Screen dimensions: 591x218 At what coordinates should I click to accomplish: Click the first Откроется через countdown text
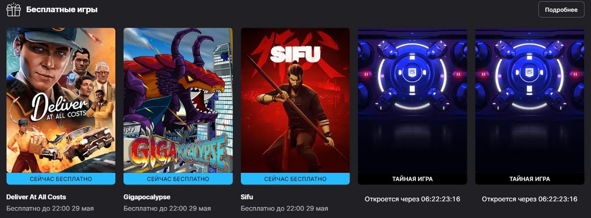point(412,199)
